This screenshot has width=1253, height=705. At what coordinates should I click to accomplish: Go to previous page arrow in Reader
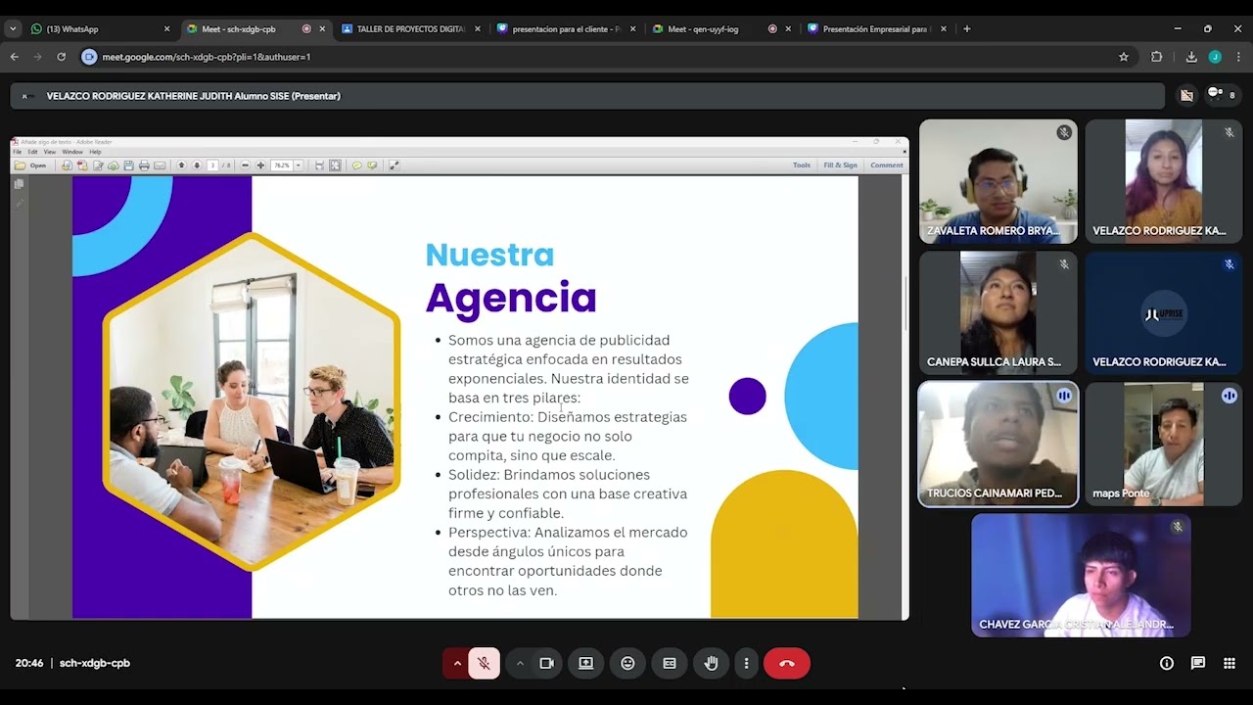(x=181, y=165)
